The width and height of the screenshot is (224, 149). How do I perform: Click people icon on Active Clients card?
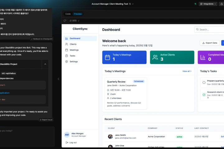[155, 57]
